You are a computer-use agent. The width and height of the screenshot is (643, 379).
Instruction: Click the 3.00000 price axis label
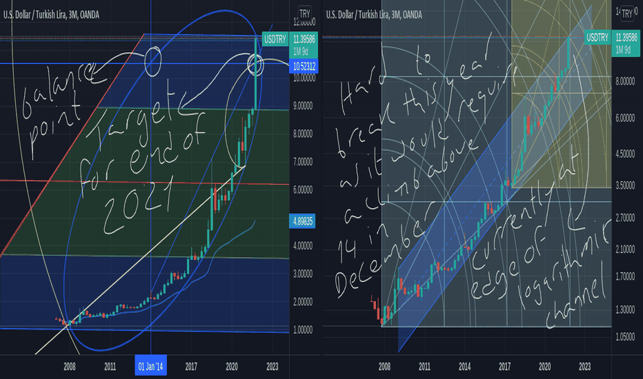[303, 274]
